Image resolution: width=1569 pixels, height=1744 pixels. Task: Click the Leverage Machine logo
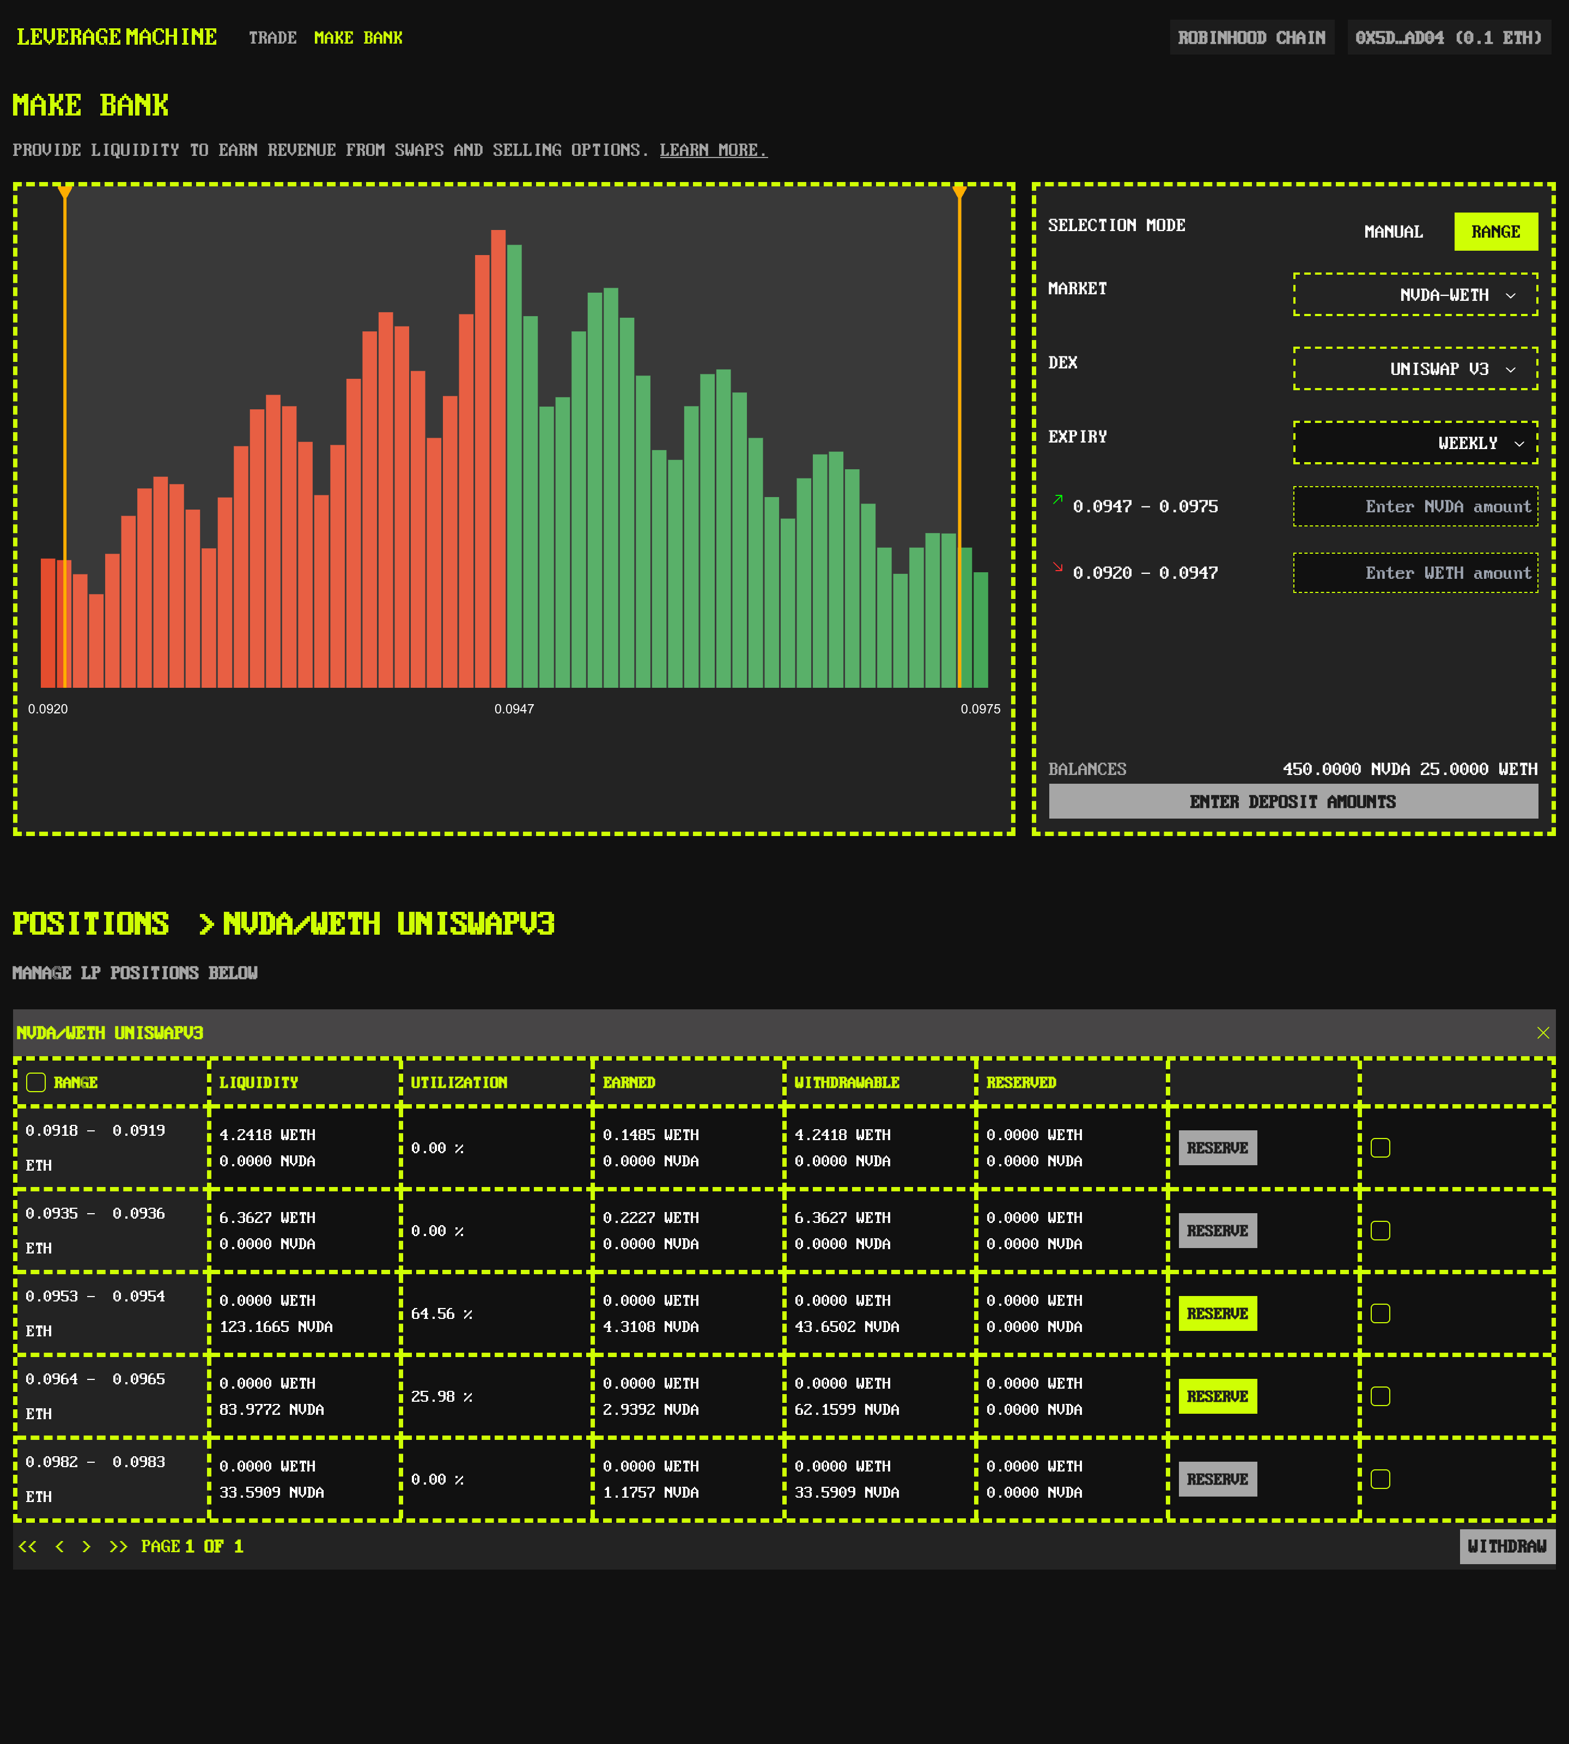tap(117, 37)
